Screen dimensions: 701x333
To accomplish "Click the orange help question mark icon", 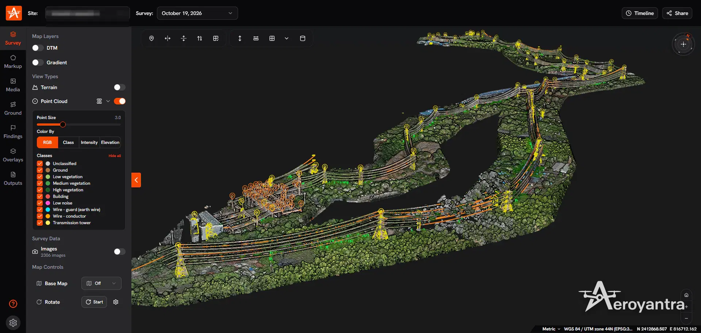I will (x=13, y=304).
